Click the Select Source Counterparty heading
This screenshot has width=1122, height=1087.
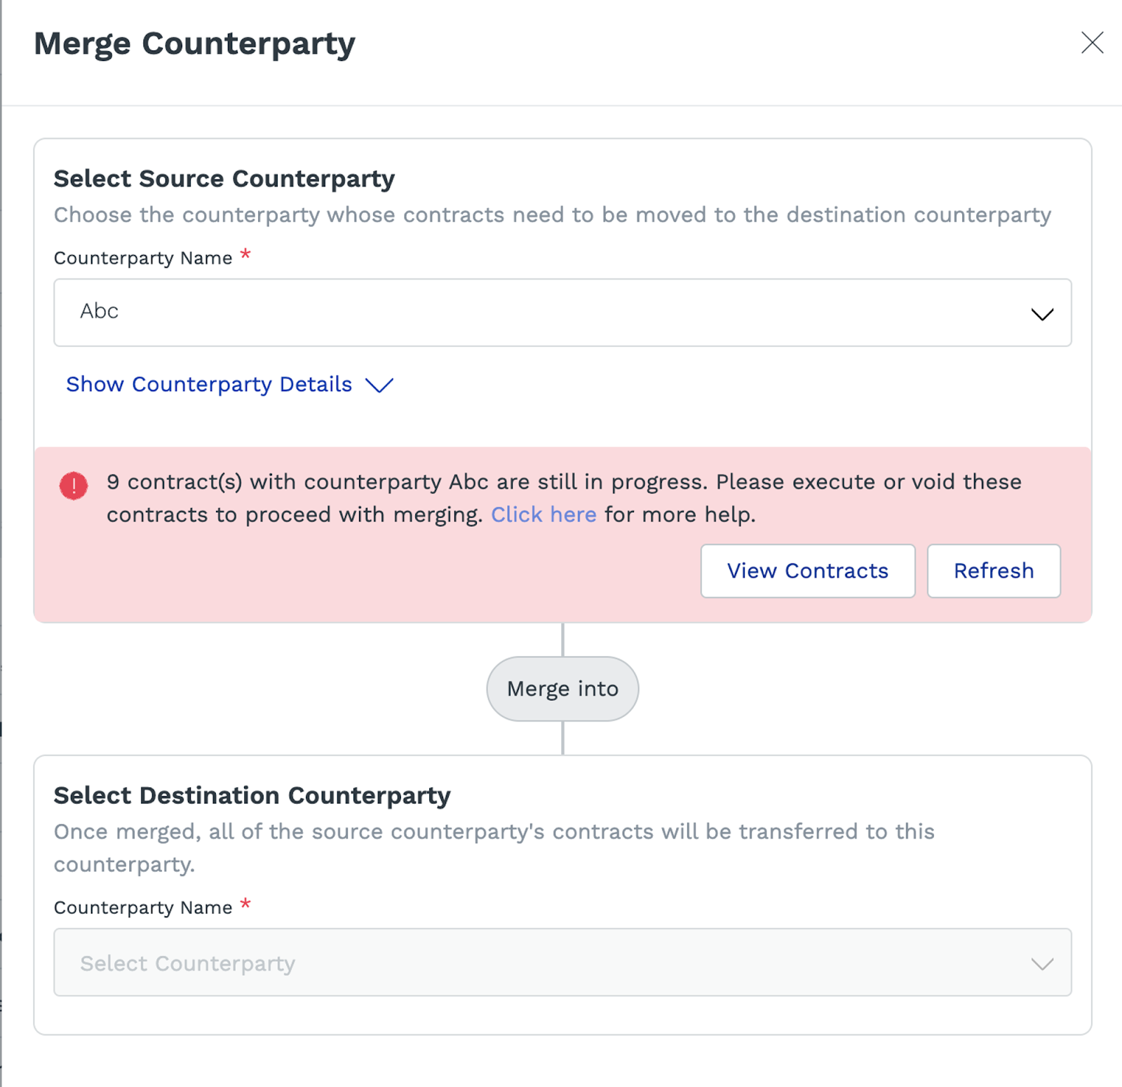click(224, 179)
